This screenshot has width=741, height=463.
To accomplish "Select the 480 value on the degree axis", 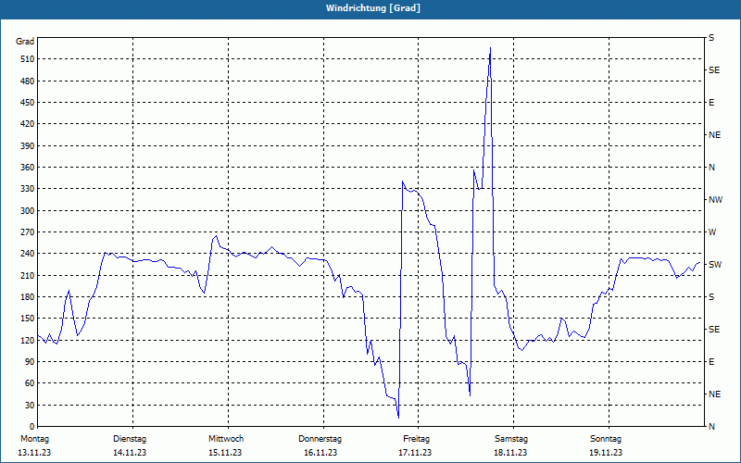I will pos(27,81).
